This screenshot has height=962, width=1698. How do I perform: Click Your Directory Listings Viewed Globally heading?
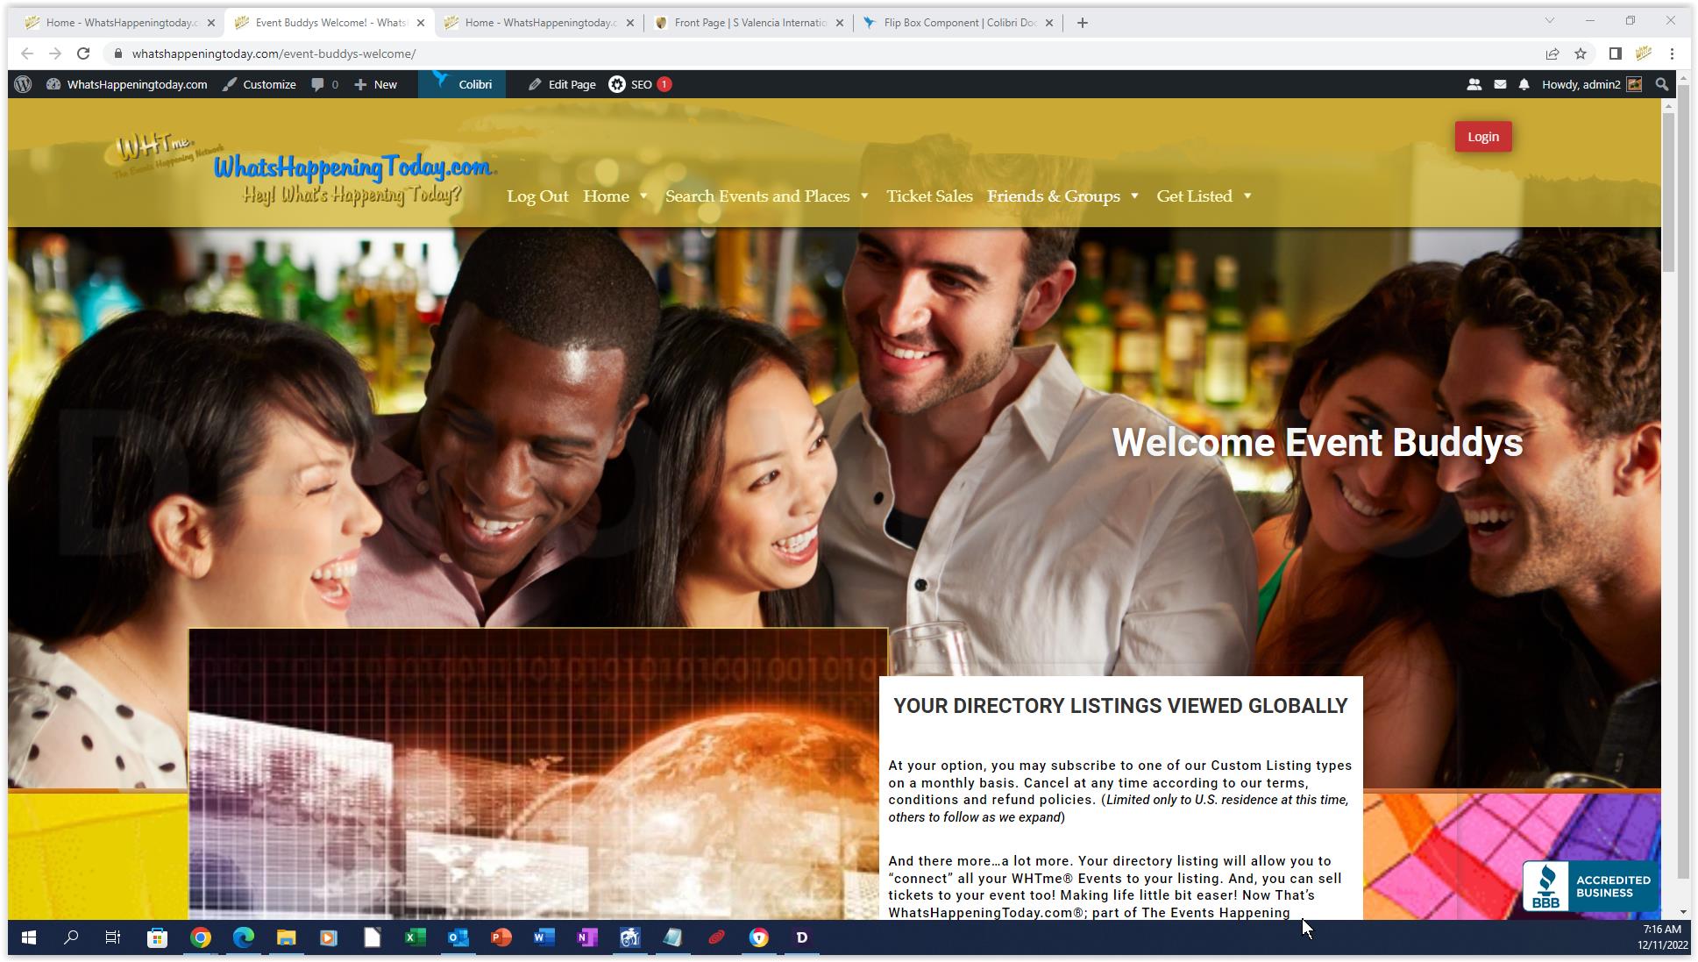(x=1120, y=707)
